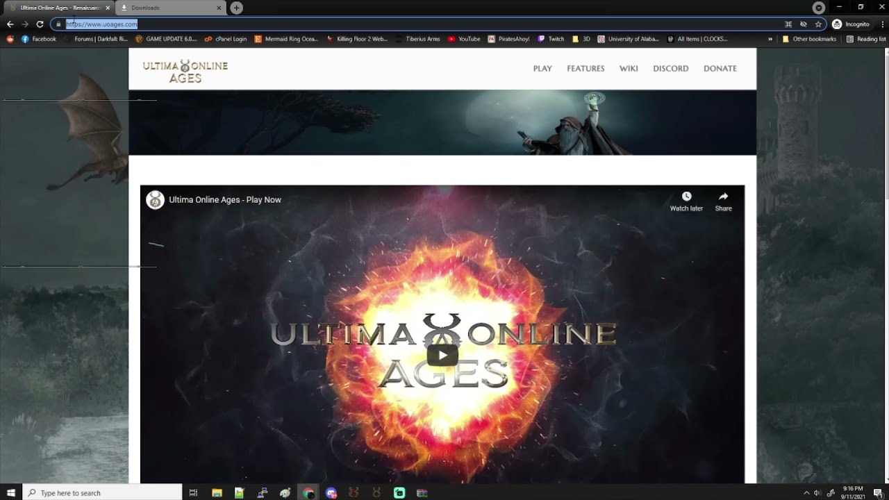Open the All Items CLOCKS bookmark
The height and width of the screenshot is (500, 889).
(x=697, y=39)
